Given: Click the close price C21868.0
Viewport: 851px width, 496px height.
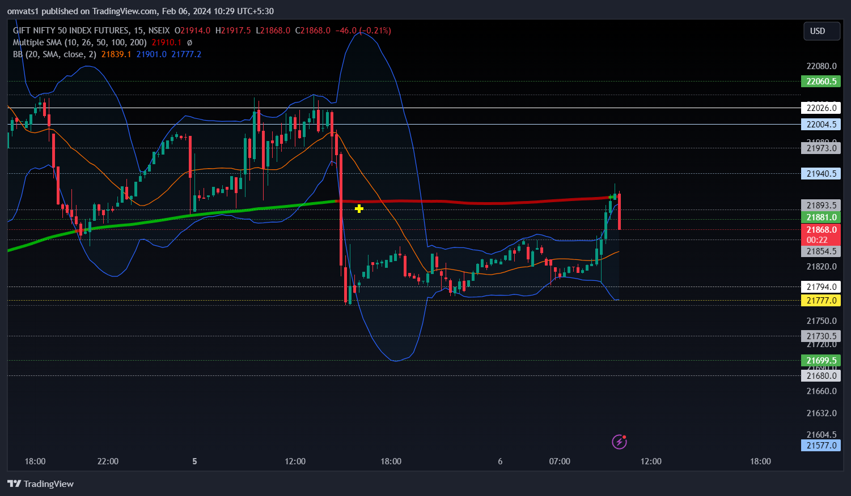Looking at the screenshot, I should click(x=313, y=31).
